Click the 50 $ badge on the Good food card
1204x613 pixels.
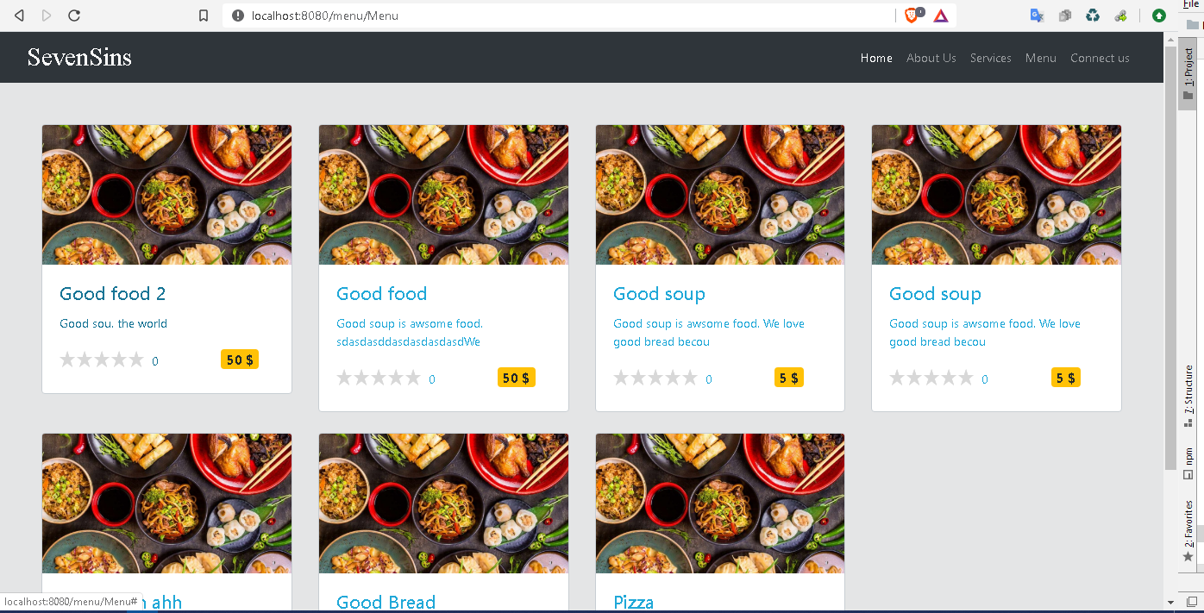[x=517, y=378]
